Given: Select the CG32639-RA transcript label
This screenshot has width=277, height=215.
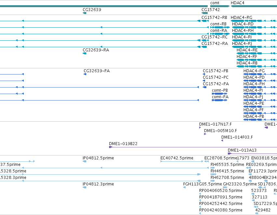Looking at the screenshot, I should (96, 50).
